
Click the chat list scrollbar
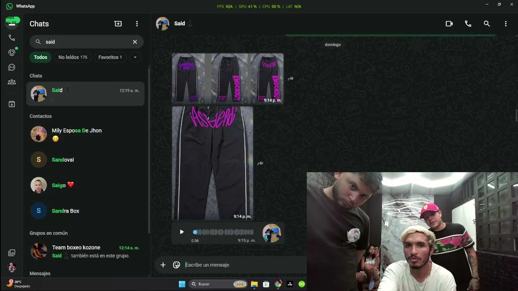[149, 150]
